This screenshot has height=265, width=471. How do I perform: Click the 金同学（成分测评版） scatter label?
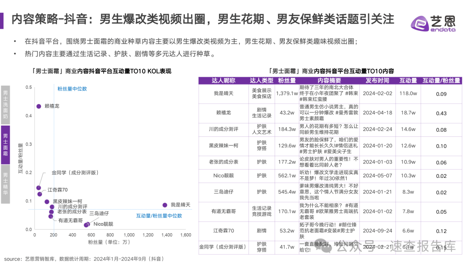[x=75, y=173]
